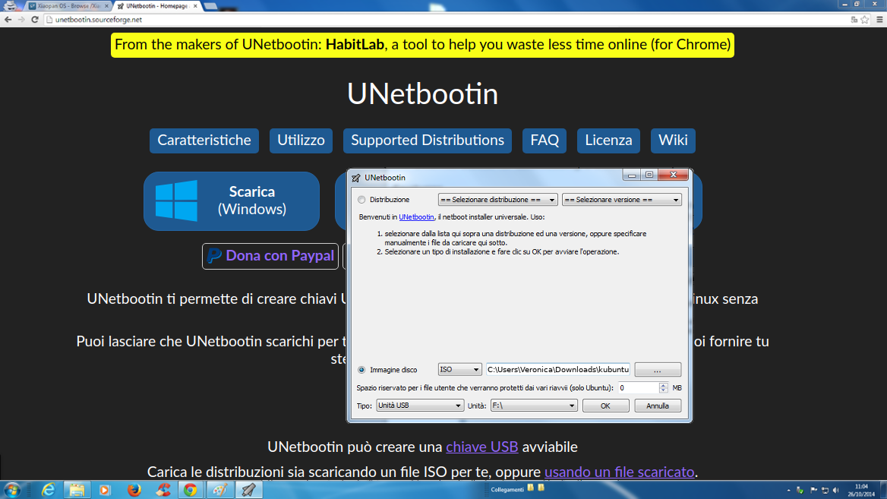Open the Selezionare distribuzione dropdown
Viewport: 887px width, 499px height.
[x=498, y=200]
